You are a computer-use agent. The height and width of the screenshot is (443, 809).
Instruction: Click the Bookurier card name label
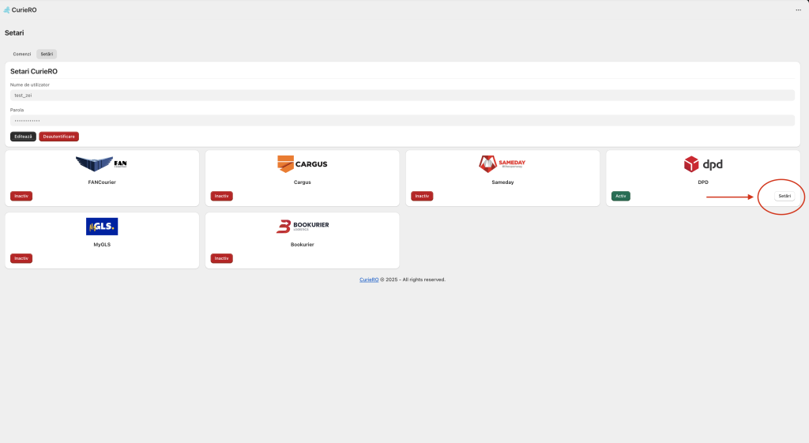point(303,245)
